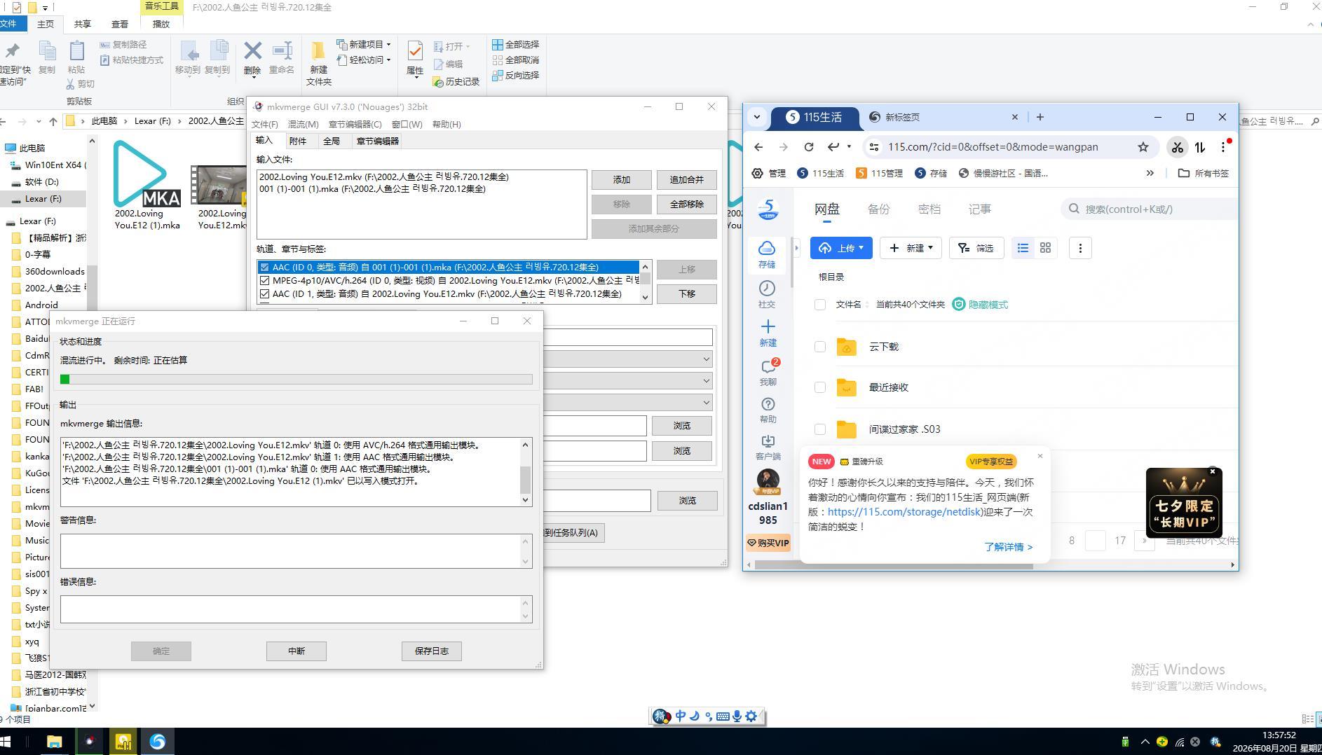
Task: Click the 七夕限定 长期VIP promo banner
Action: [x=1184, y=503]
